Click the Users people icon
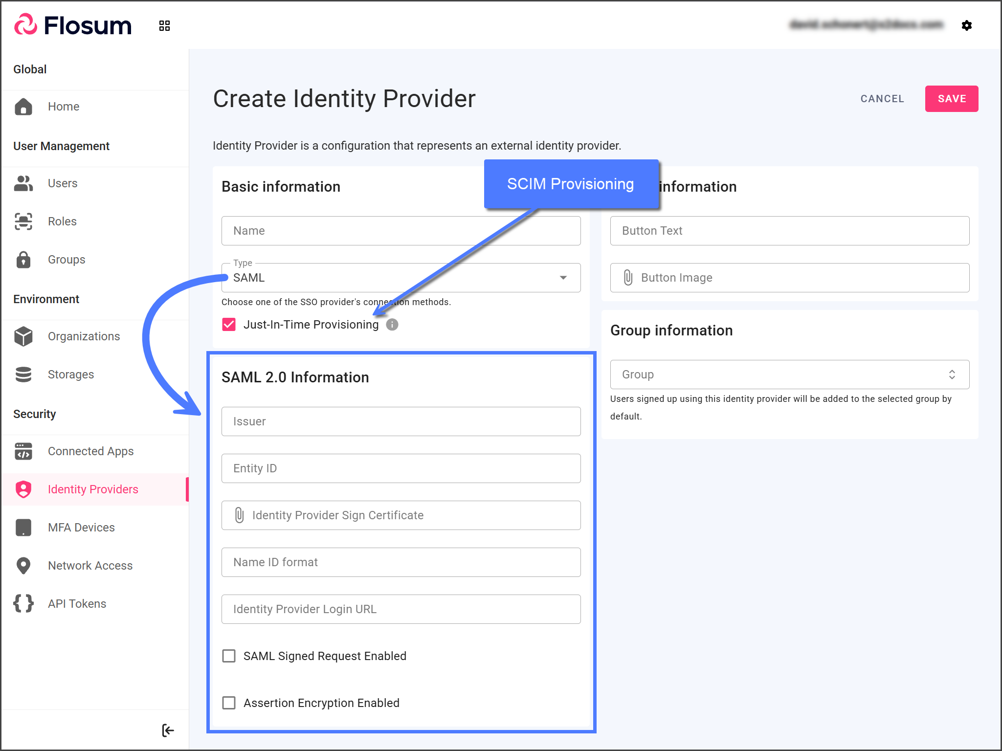Viewport: 1002px width, 751px height. (x=23, y=183)
